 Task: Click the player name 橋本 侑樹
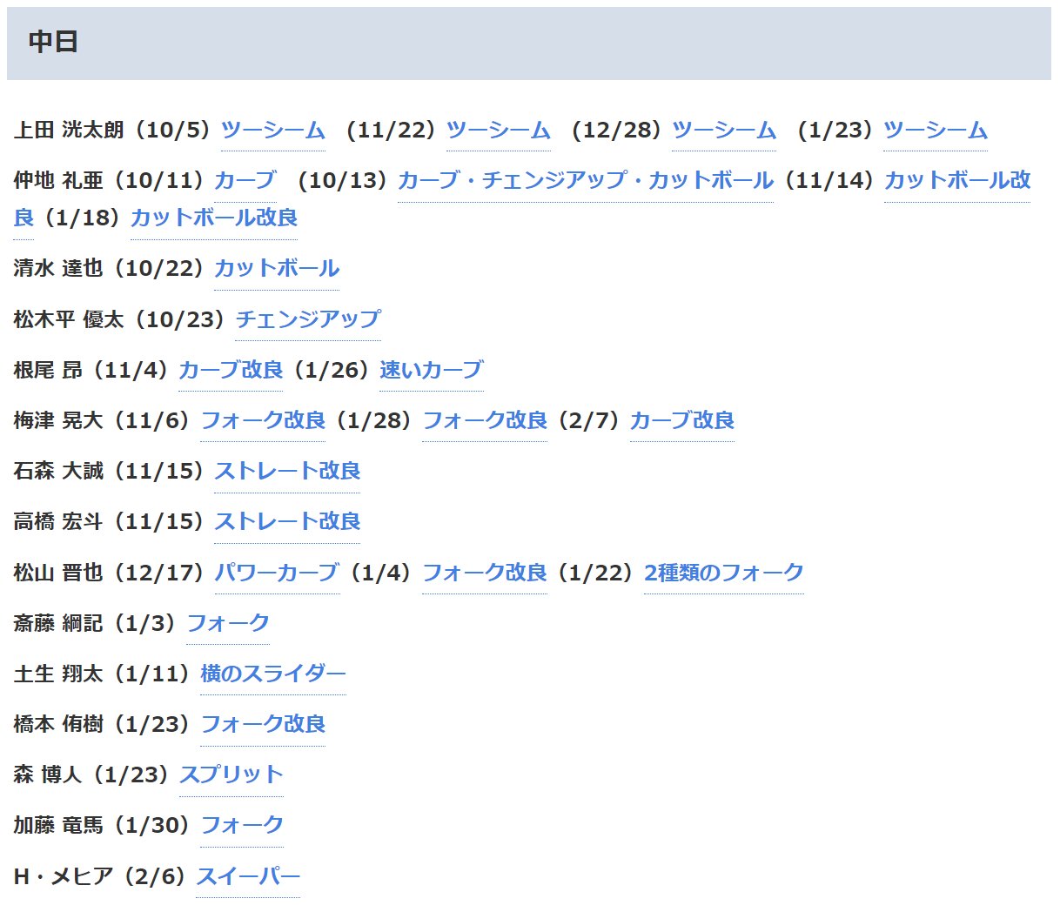[59, 724]
